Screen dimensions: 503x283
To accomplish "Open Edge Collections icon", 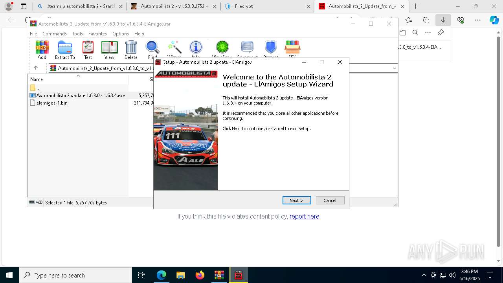I will click(426, 20).
